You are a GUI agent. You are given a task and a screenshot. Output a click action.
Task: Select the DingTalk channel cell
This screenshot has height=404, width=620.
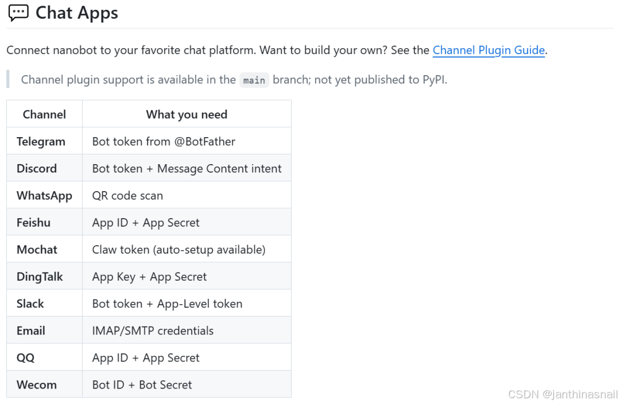point(40,276)
